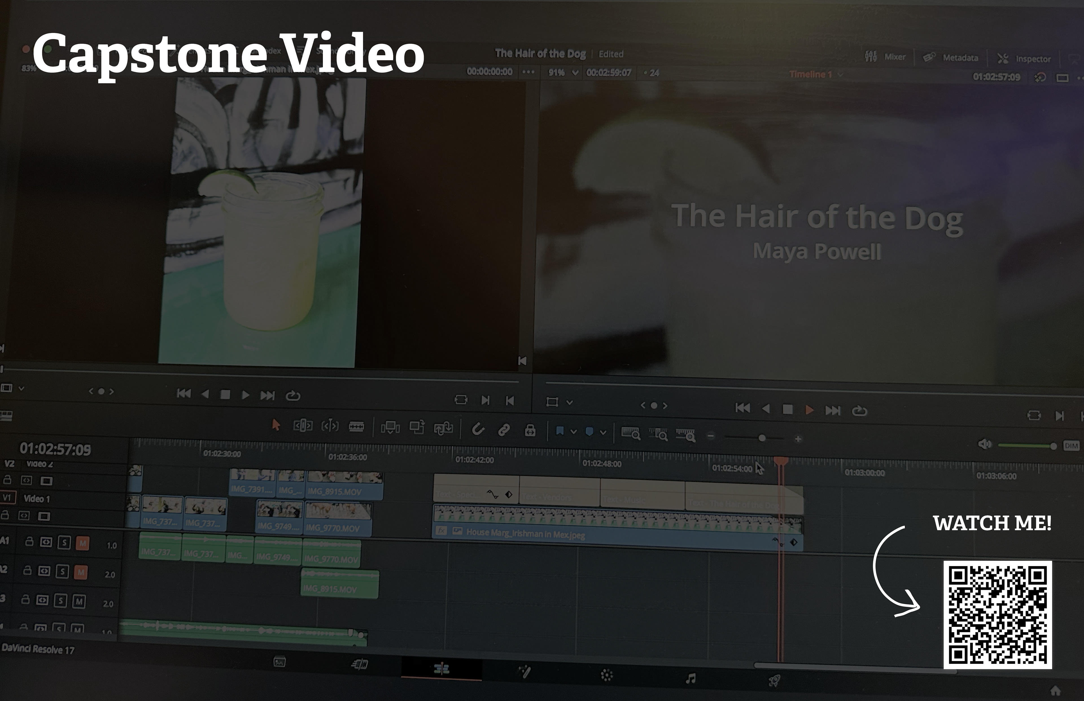Click the speaker volume icon
Screen dimensions: 1084x701
click(x=984, y=444)
